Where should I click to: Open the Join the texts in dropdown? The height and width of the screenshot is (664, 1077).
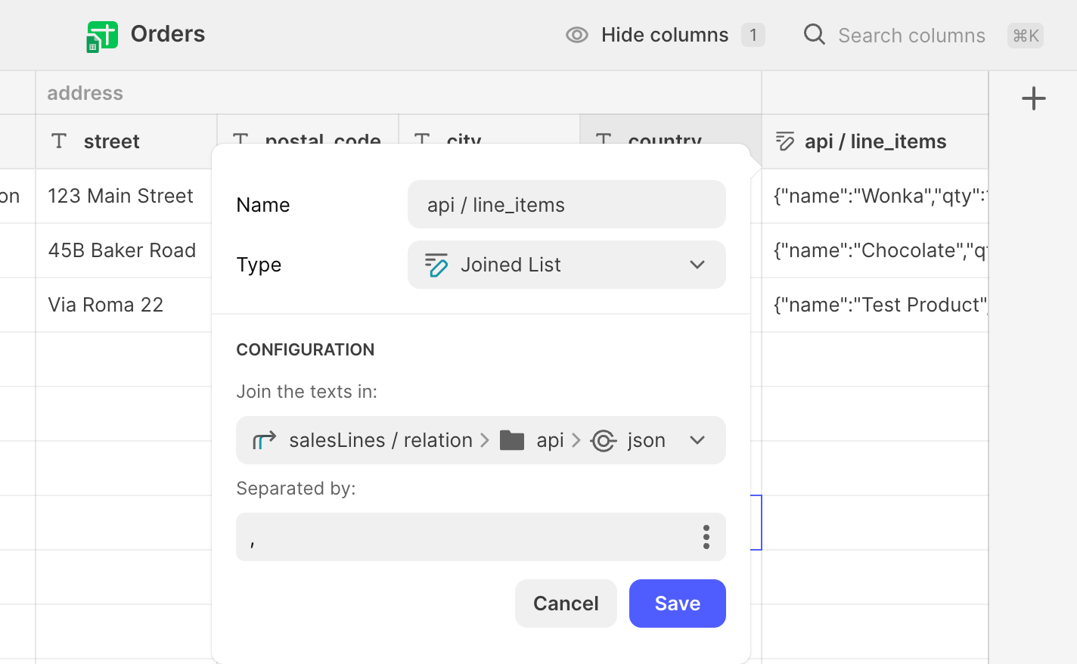pos(481,440)
